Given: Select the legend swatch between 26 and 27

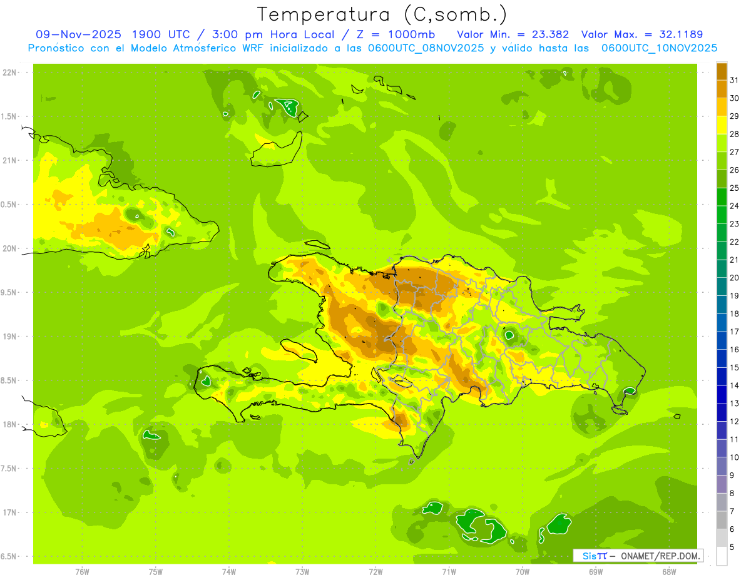Looking at the screenshot, I should [722, 160].
